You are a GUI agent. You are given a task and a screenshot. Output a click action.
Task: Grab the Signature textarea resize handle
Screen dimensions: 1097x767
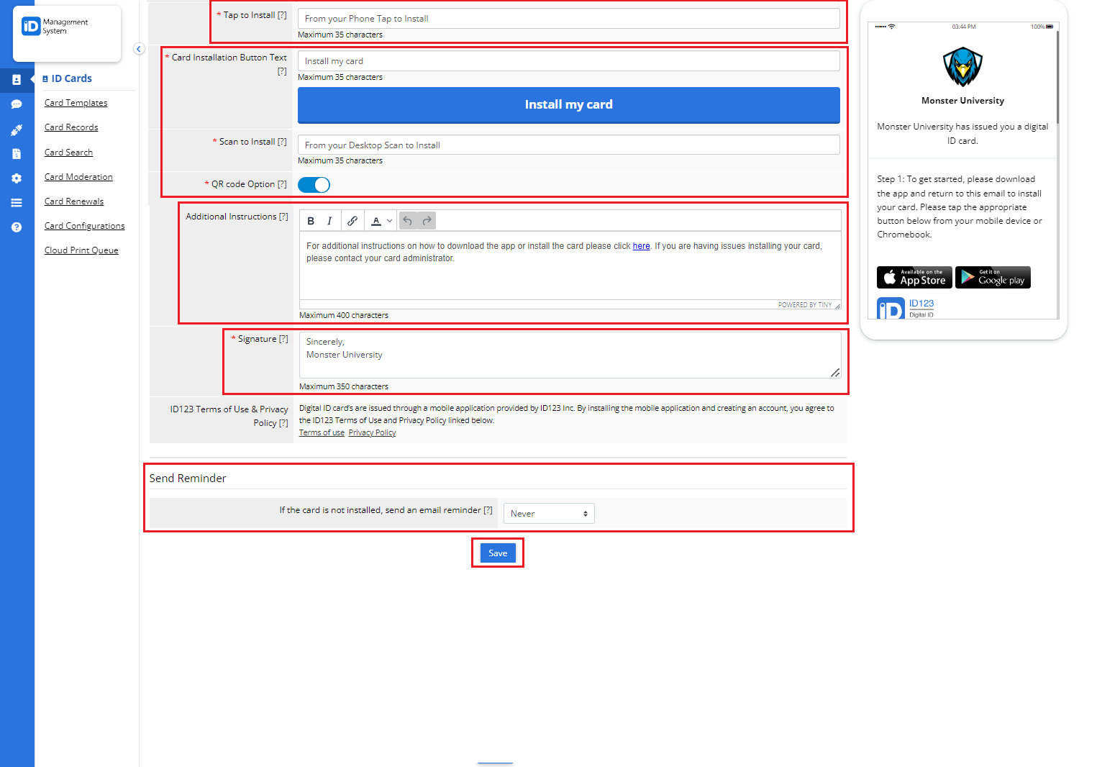coord(835,373)
